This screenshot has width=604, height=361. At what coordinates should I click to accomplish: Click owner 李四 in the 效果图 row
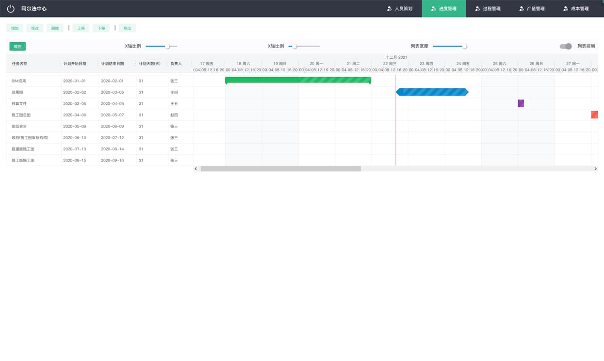coord(174,92)
